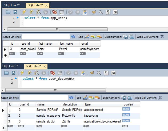This screenshot has height=131, width=168.
Task: Sort app_user results by email column header
Action: [90, 44]
